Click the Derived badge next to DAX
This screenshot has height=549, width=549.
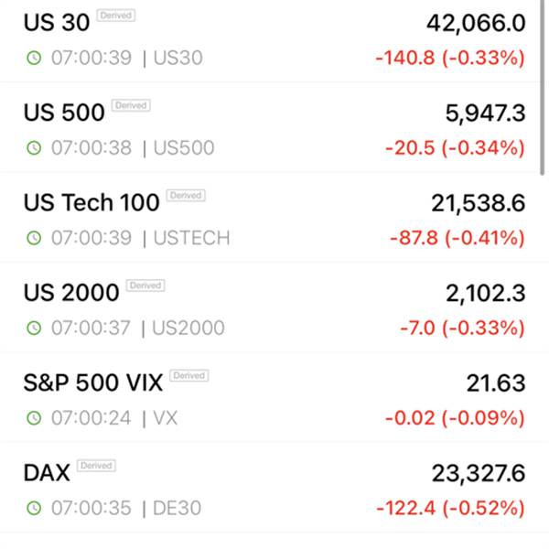point(96,466)
